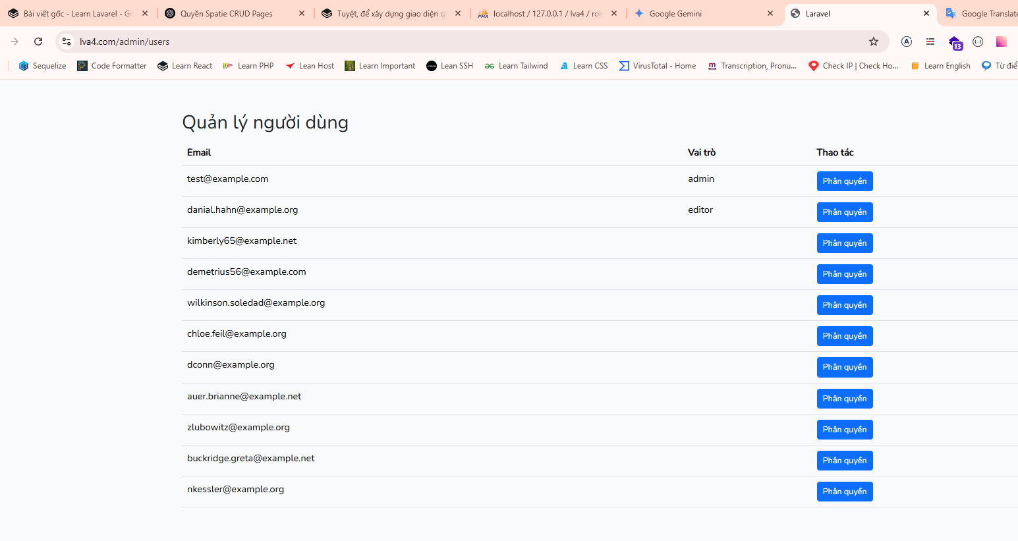Click Phân quyền for danial.hahn@example.org
Viewport: 1018px width, 541px height.
tap(845, 212)
